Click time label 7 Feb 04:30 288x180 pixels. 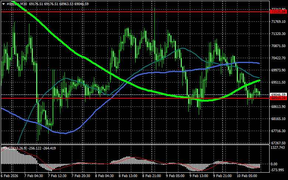click(x=34, y=176)
